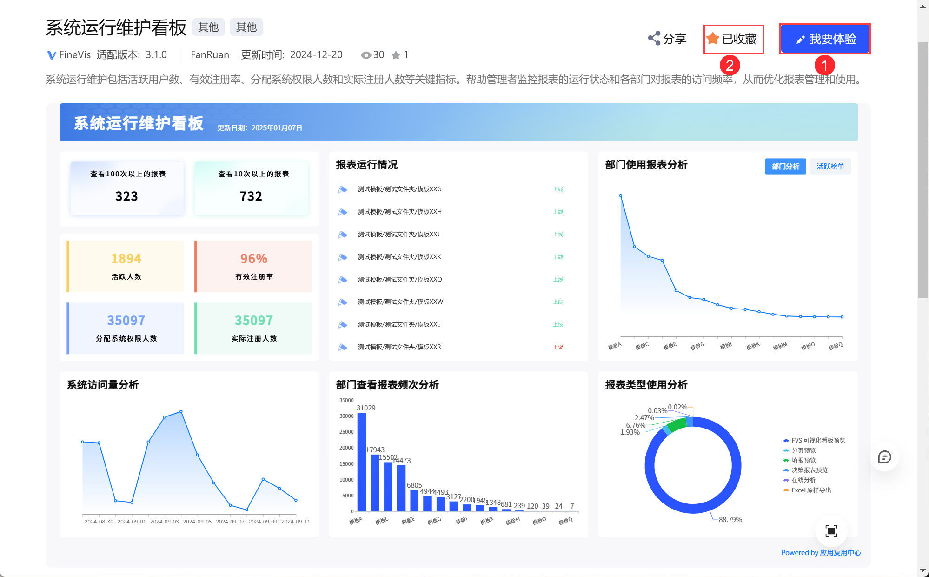Click Excel 原样导出 legend color marker
Viewport: 929px width, 577px height.
pos(786,490)
